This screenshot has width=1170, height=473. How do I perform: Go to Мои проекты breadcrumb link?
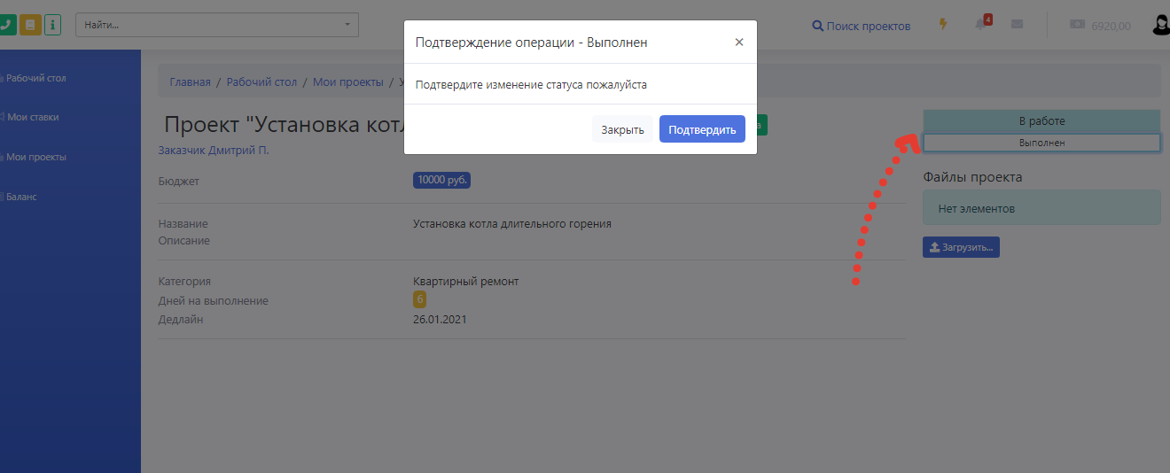pos(348,81)
